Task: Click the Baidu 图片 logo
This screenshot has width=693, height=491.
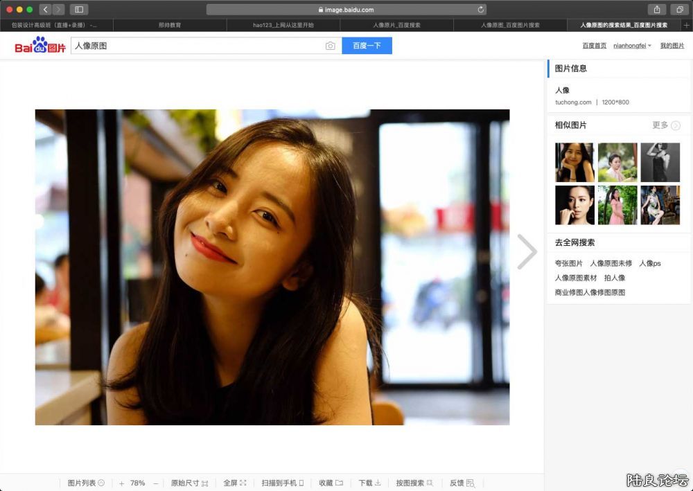Action: pos(40,46)
